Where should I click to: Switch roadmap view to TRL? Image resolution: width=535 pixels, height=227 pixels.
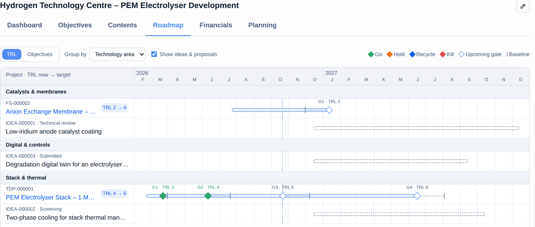pyautogui.click(x=12, y=54)
